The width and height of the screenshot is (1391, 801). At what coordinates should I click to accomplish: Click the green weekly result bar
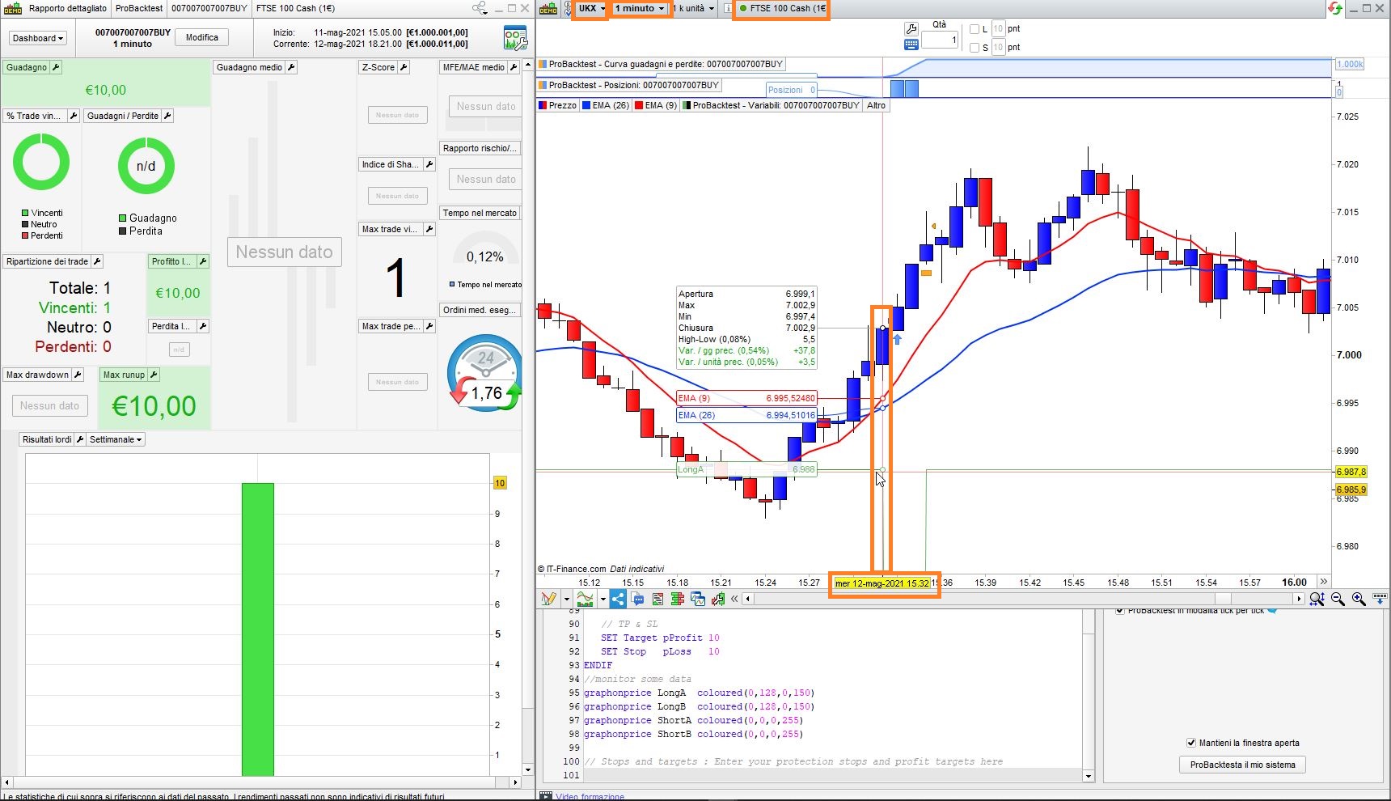(258, 629)
